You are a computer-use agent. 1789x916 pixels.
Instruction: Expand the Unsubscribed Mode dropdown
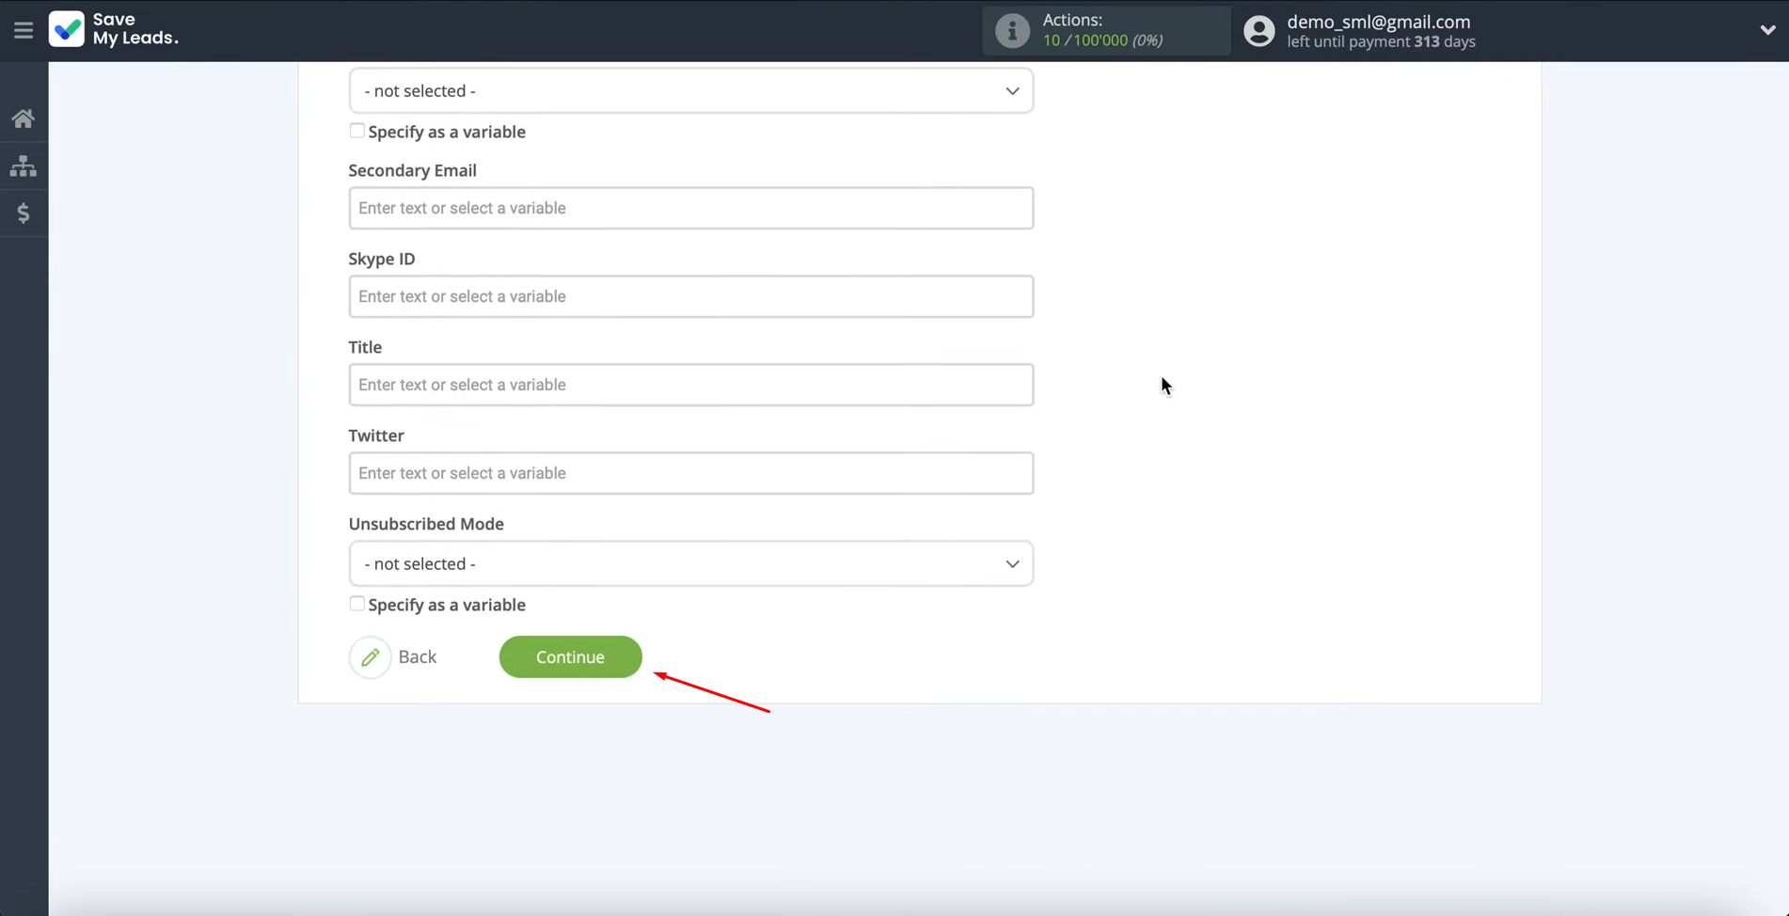(x=690, y=564)
